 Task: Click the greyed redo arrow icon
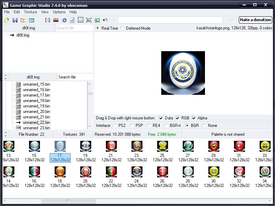point(113,20)
